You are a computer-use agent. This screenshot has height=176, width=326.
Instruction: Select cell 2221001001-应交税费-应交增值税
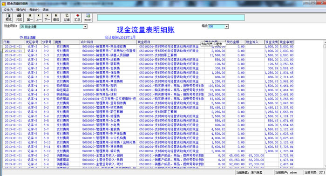click(x=109, y=99)
